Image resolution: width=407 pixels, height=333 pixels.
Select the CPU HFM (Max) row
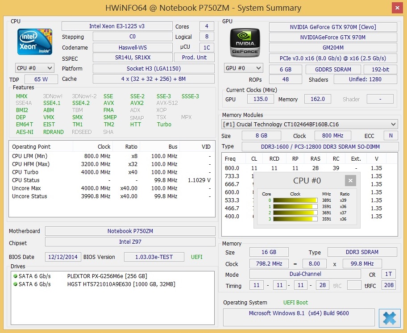pos(112,164)
